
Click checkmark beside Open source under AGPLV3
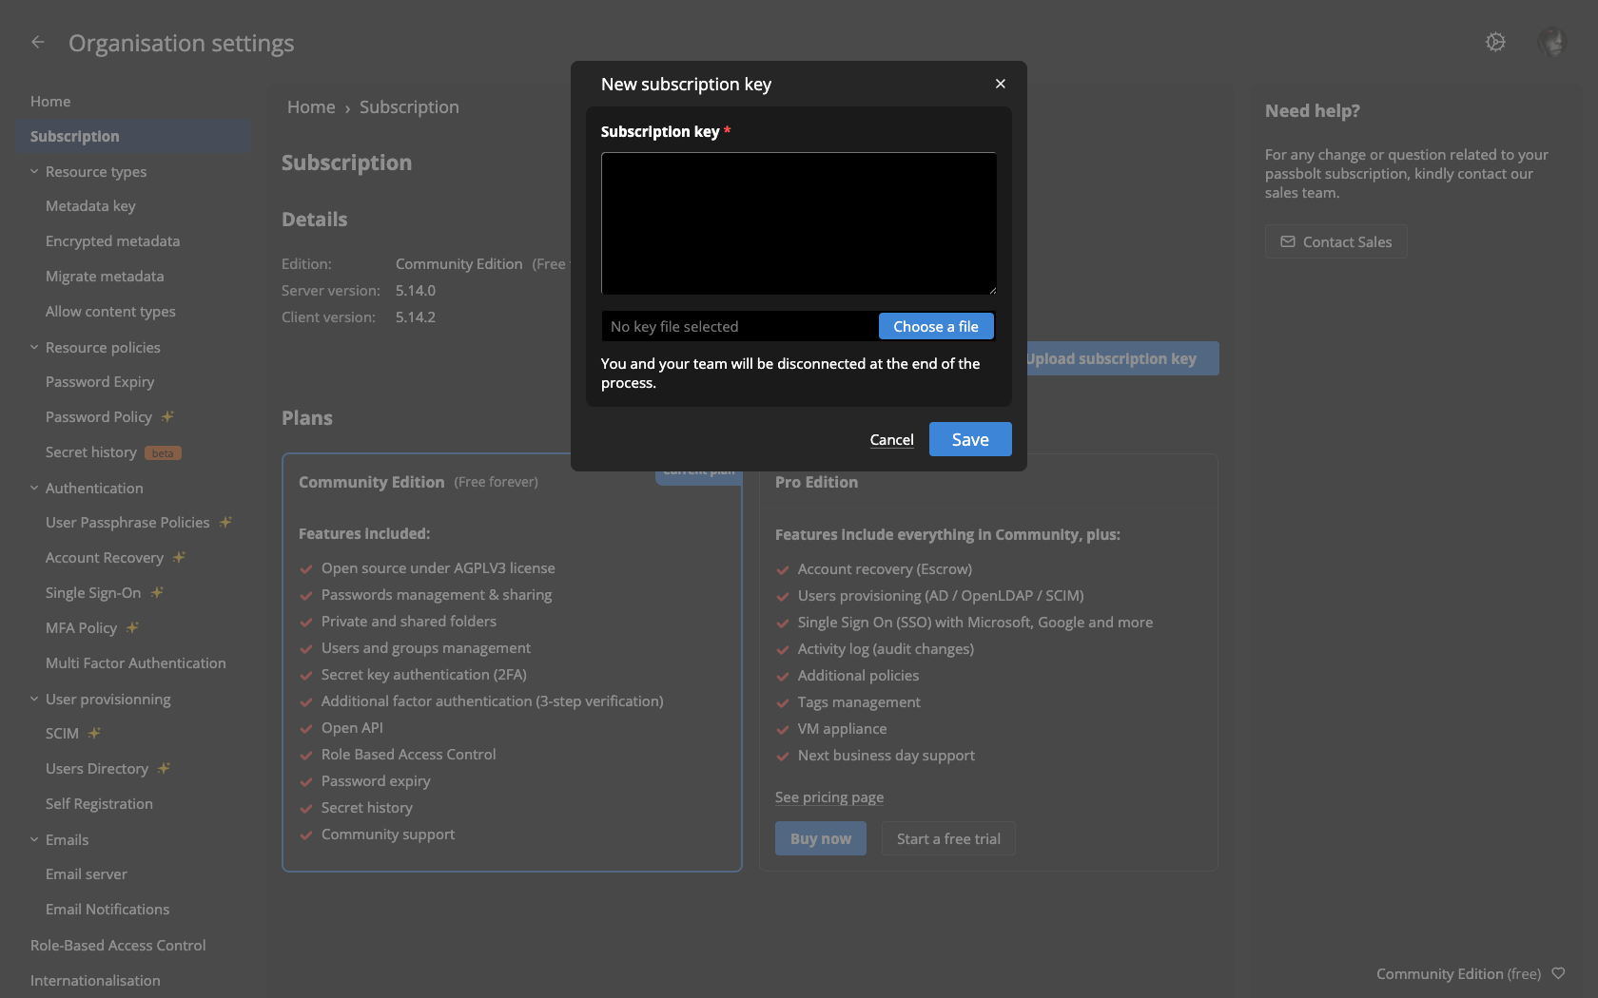(306, 569)
